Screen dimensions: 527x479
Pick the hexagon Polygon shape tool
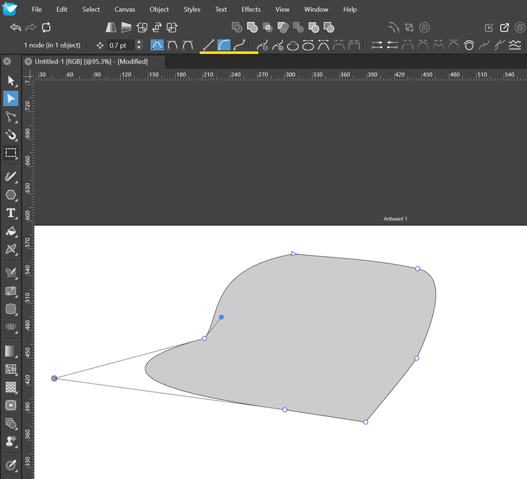pos(11,195)
